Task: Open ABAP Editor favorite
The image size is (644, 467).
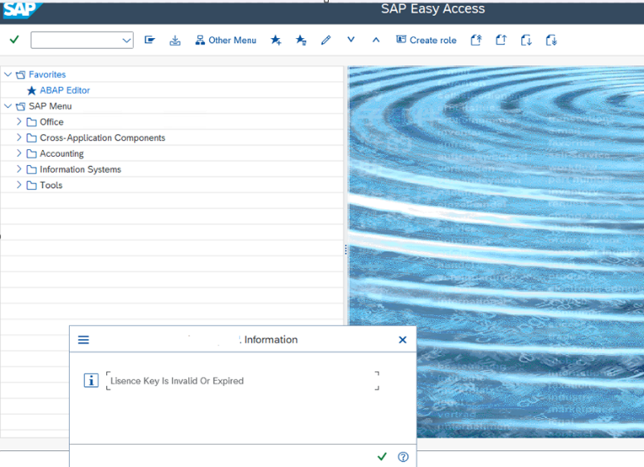Action: [64, 90]
